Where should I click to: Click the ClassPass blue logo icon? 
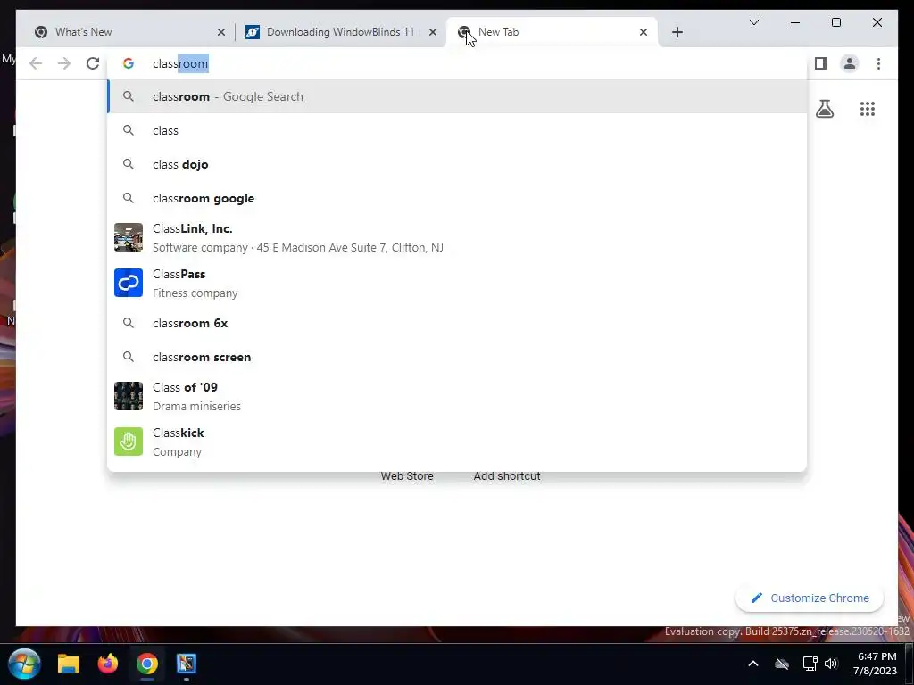(x=129, y=283)
